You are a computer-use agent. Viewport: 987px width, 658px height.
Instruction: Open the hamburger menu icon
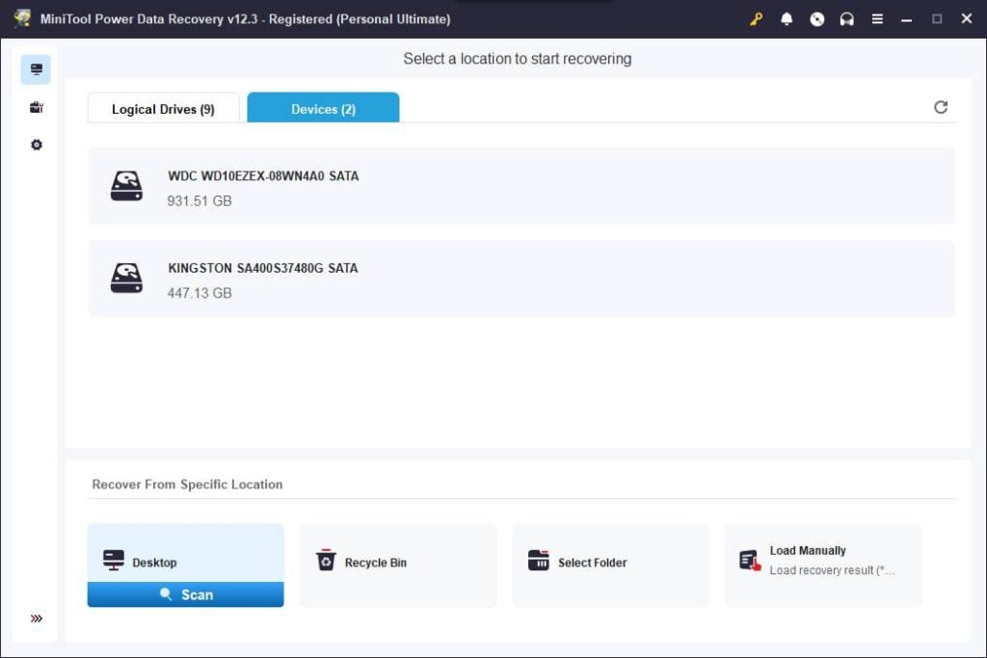tap(877, 19)
